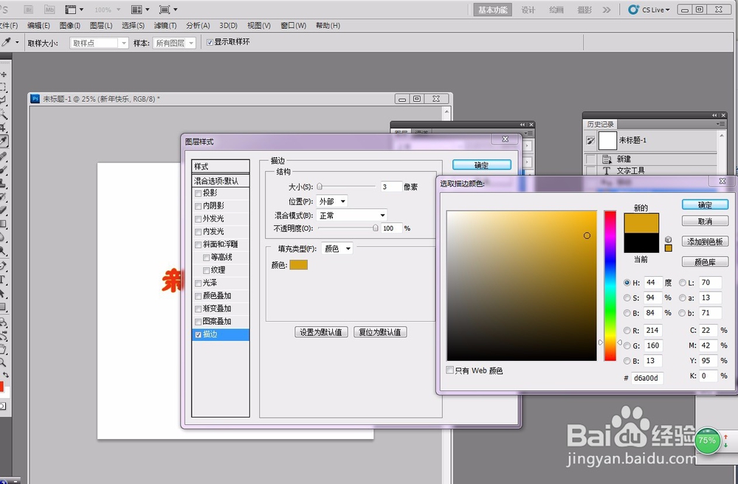Screen dimensions: 738x484
Task: Enable the 投影 drop shadow style checkbox
Action: tap(198, 193)
